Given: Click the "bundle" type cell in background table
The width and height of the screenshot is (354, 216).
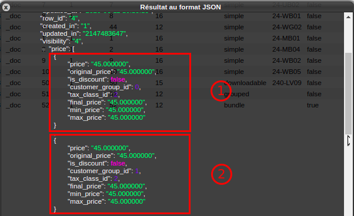Looking at the screenshot, I should coord(234,105).
